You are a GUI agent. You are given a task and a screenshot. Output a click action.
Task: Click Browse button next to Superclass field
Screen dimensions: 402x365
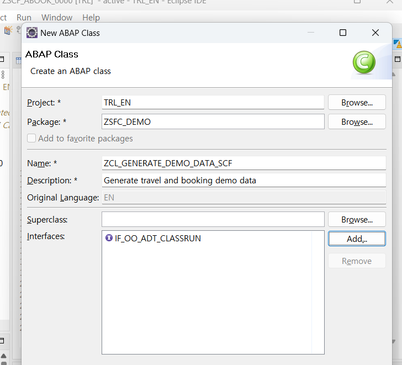pyautogui.click(x=357, y=219)
